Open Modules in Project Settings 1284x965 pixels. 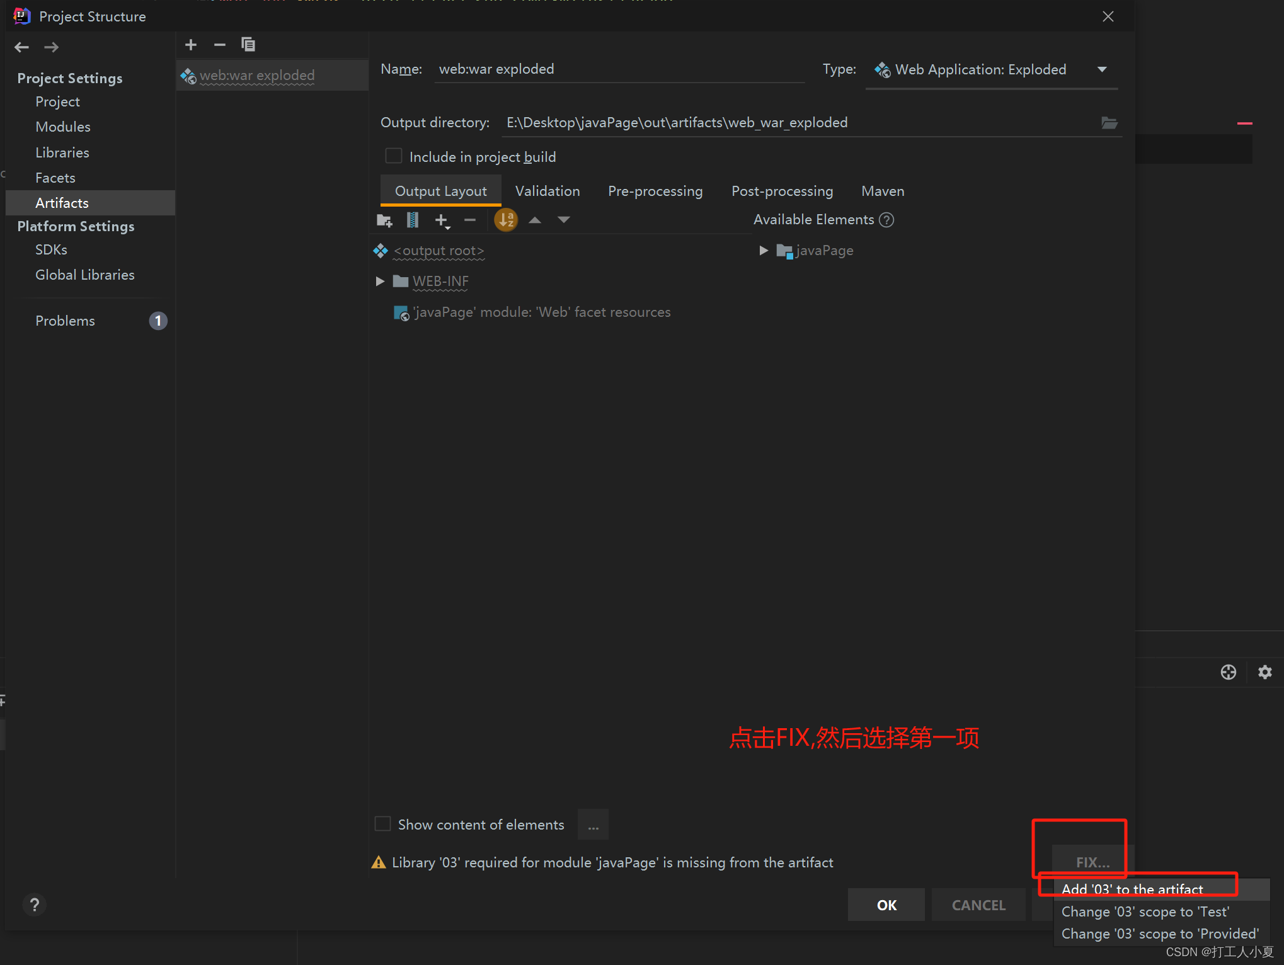click(x=63, y=127)
